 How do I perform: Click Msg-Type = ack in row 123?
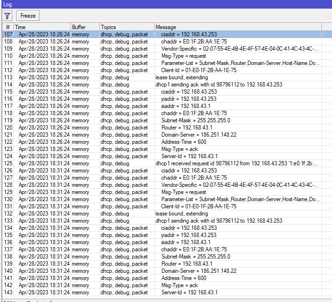(180, 149)
